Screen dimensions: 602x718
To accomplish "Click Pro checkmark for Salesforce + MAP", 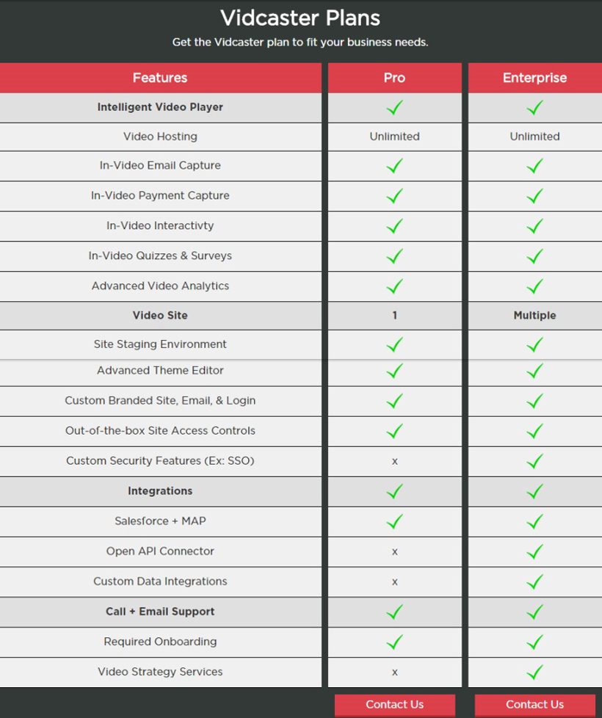I will [x=395, y=521].
